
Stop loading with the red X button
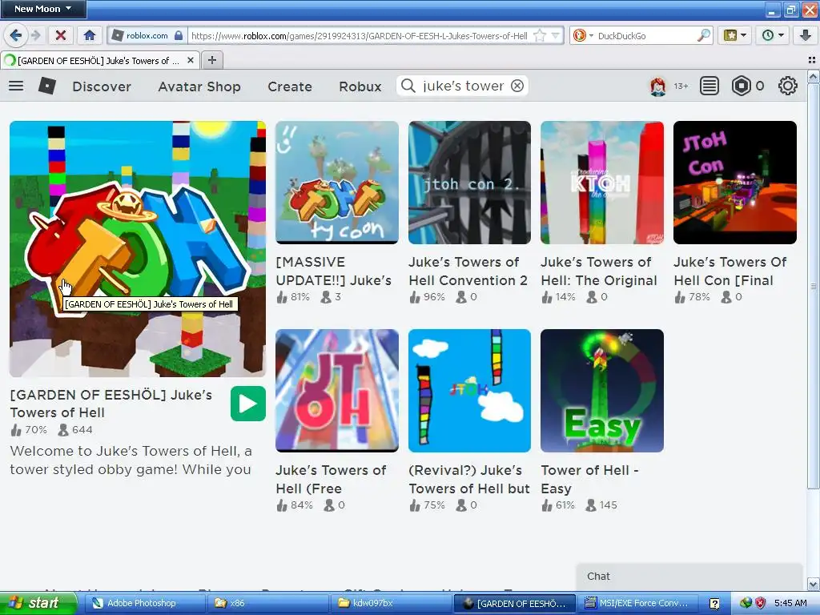click(61, 35)
